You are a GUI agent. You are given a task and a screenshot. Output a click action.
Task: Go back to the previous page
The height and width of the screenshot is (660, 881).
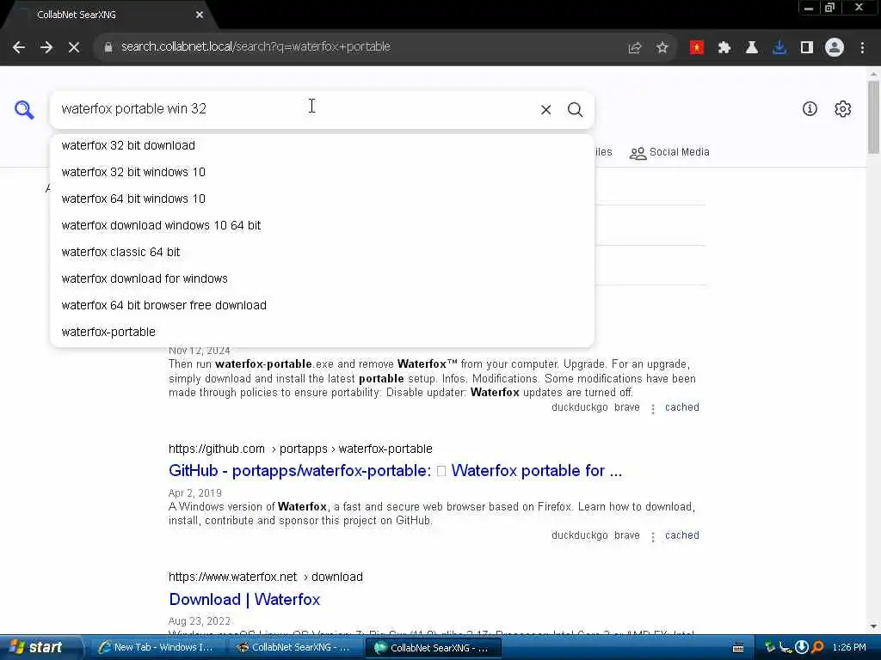point(19,47)
